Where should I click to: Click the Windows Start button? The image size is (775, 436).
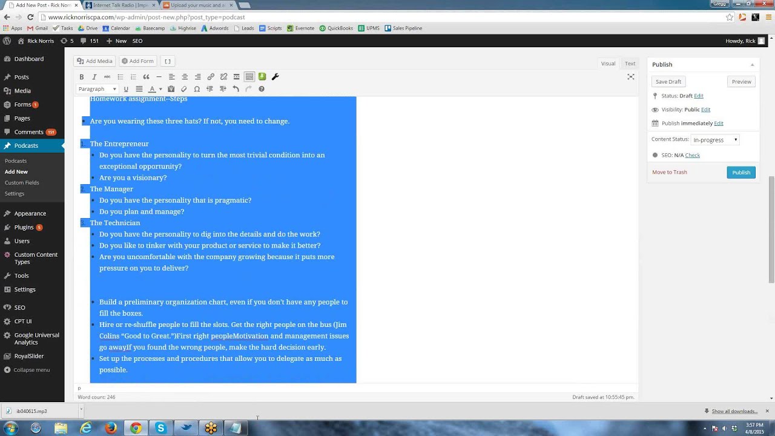pyautogui.click(x=10, y=428)
